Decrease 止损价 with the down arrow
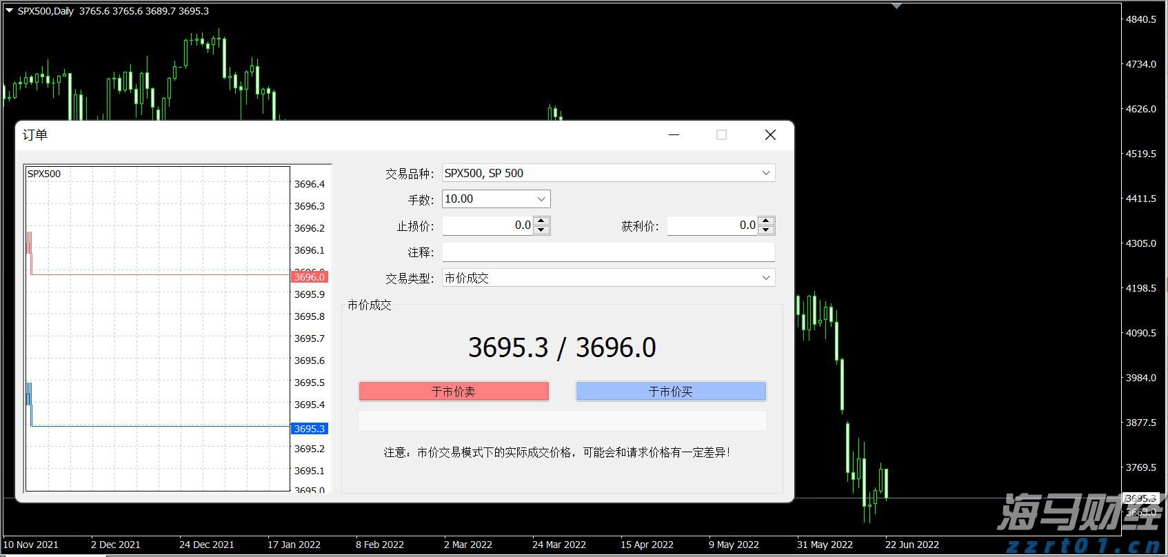Viewport: 1168px width, 557px height. click(542, 230)
